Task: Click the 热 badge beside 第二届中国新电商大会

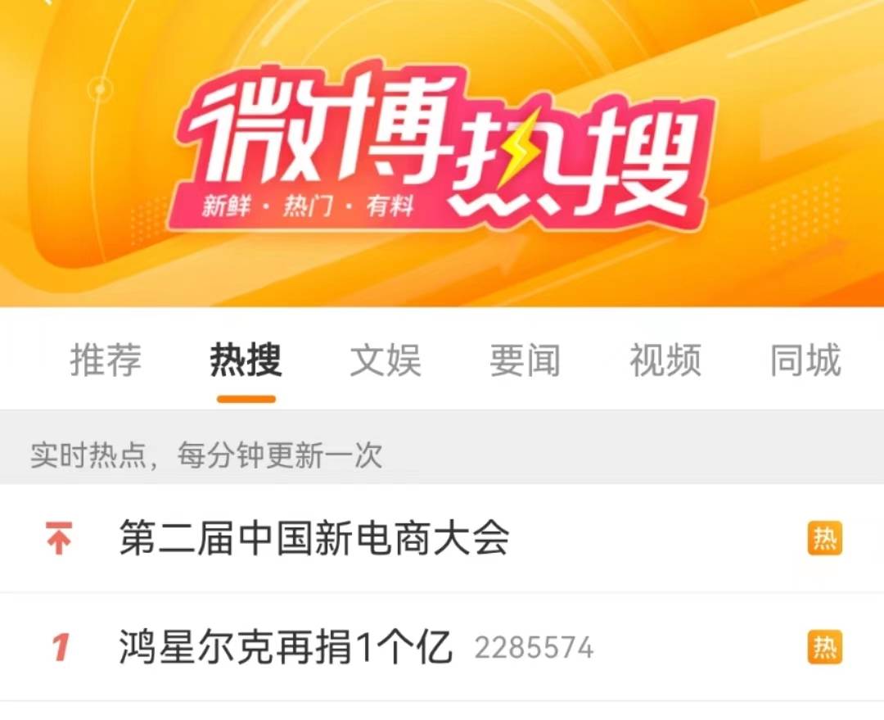Action: pyautogui.click(x=825, y=538)
